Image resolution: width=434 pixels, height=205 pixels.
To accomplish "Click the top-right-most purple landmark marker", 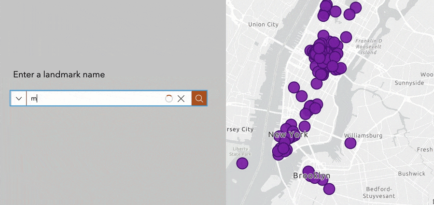I will [x=356, y=8].
